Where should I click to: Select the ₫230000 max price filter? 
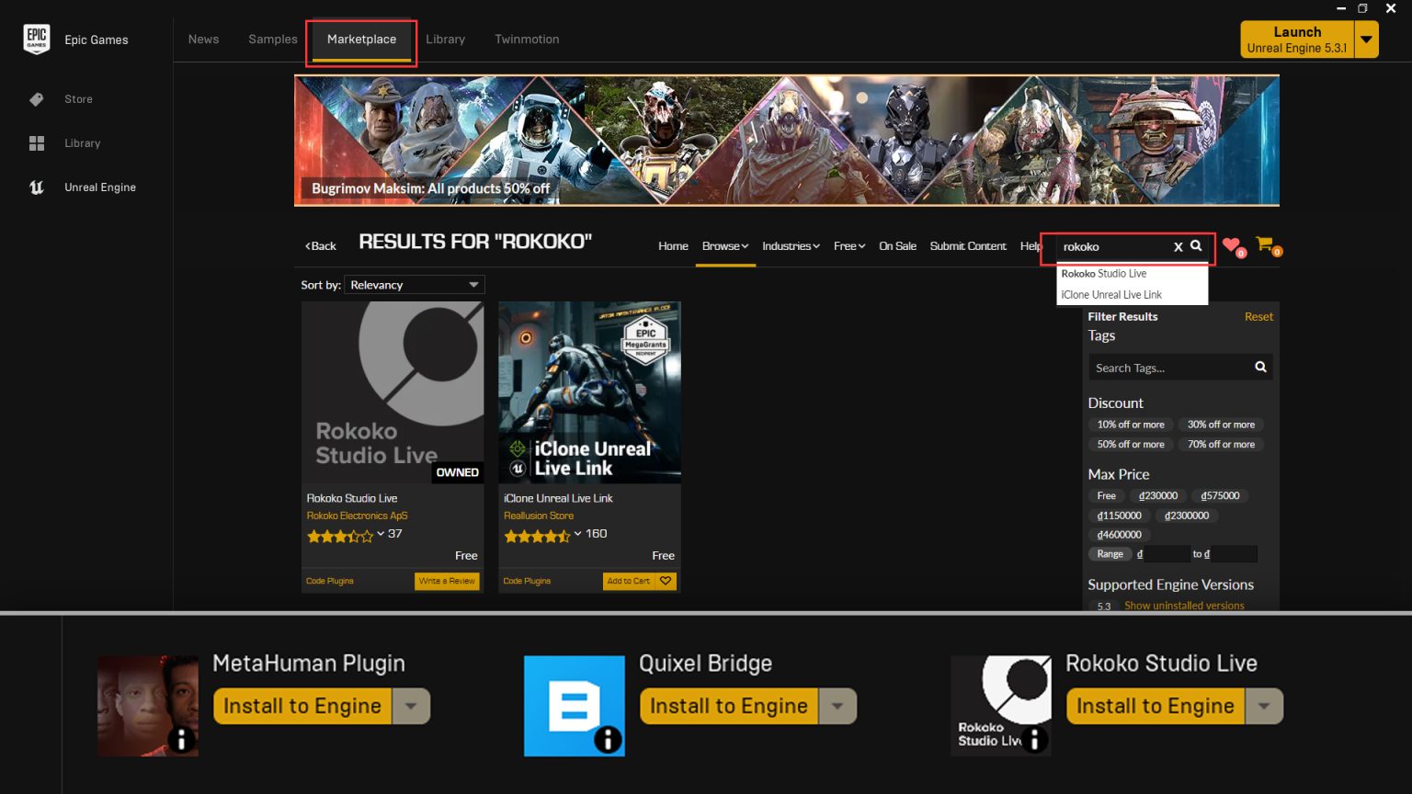pyautogui.click(x=1158, y=496)
